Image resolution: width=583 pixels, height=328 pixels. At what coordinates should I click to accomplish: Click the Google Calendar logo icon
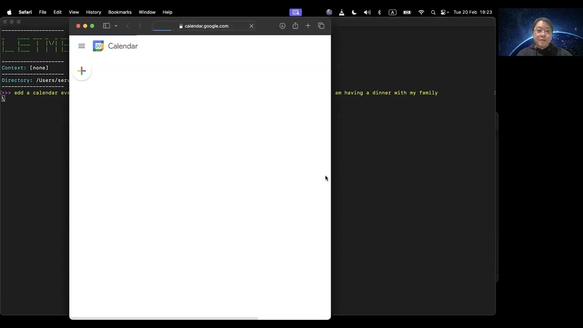tap(98, 46)
